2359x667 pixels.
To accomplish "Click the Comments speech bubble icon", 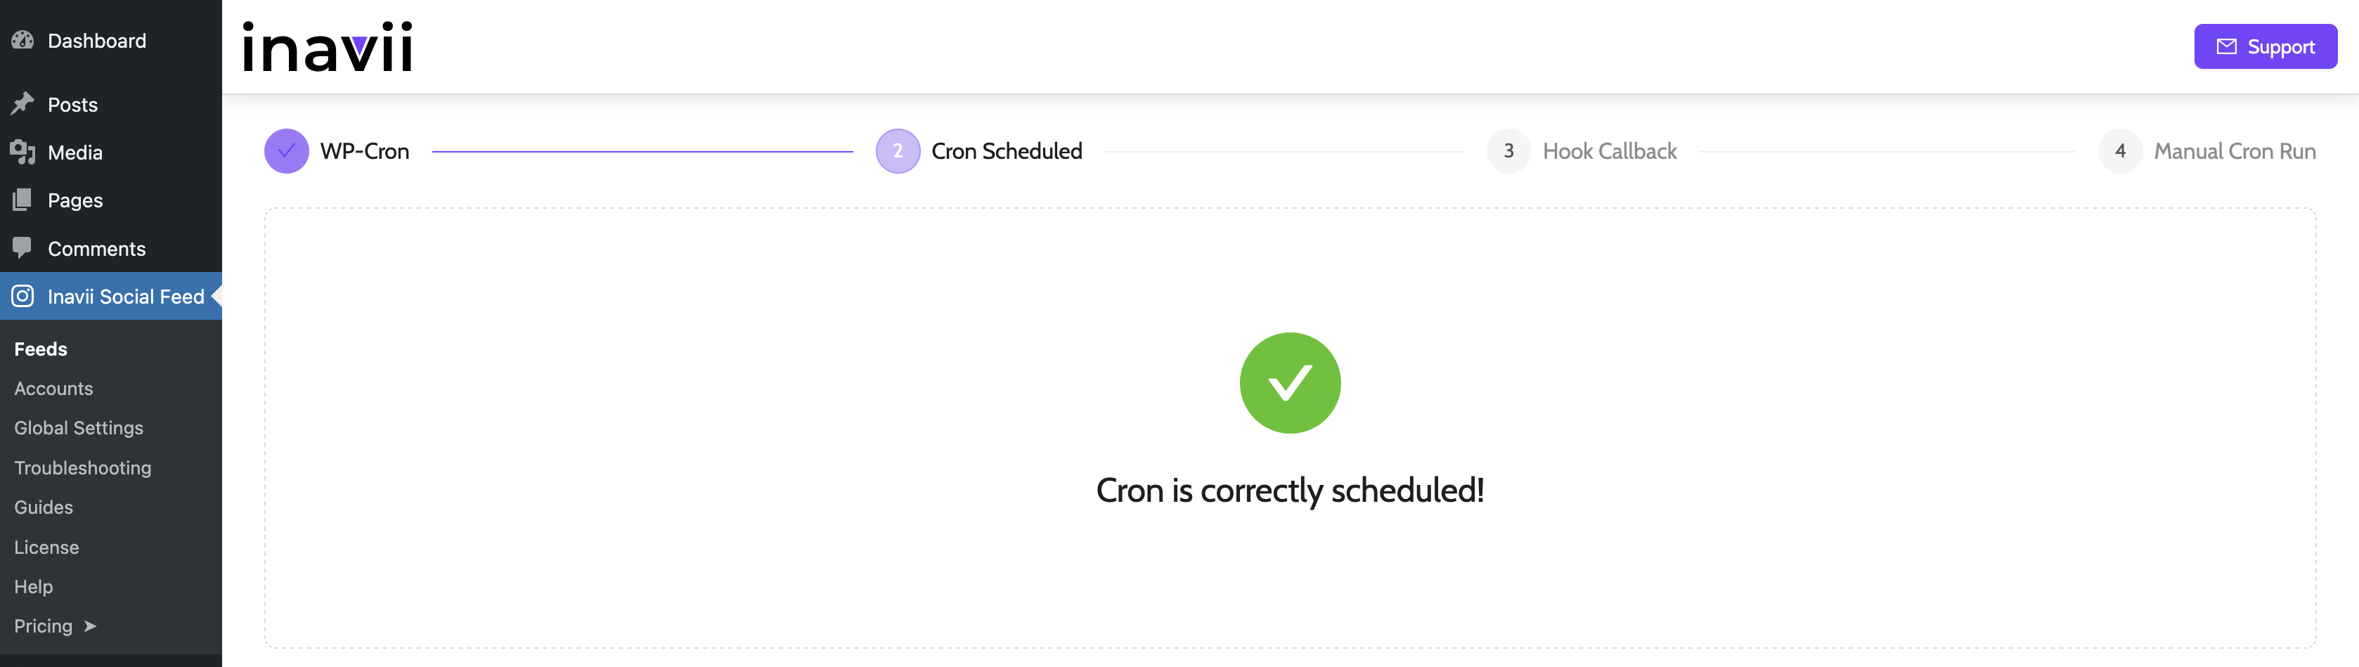I will [x=23, y=248].
